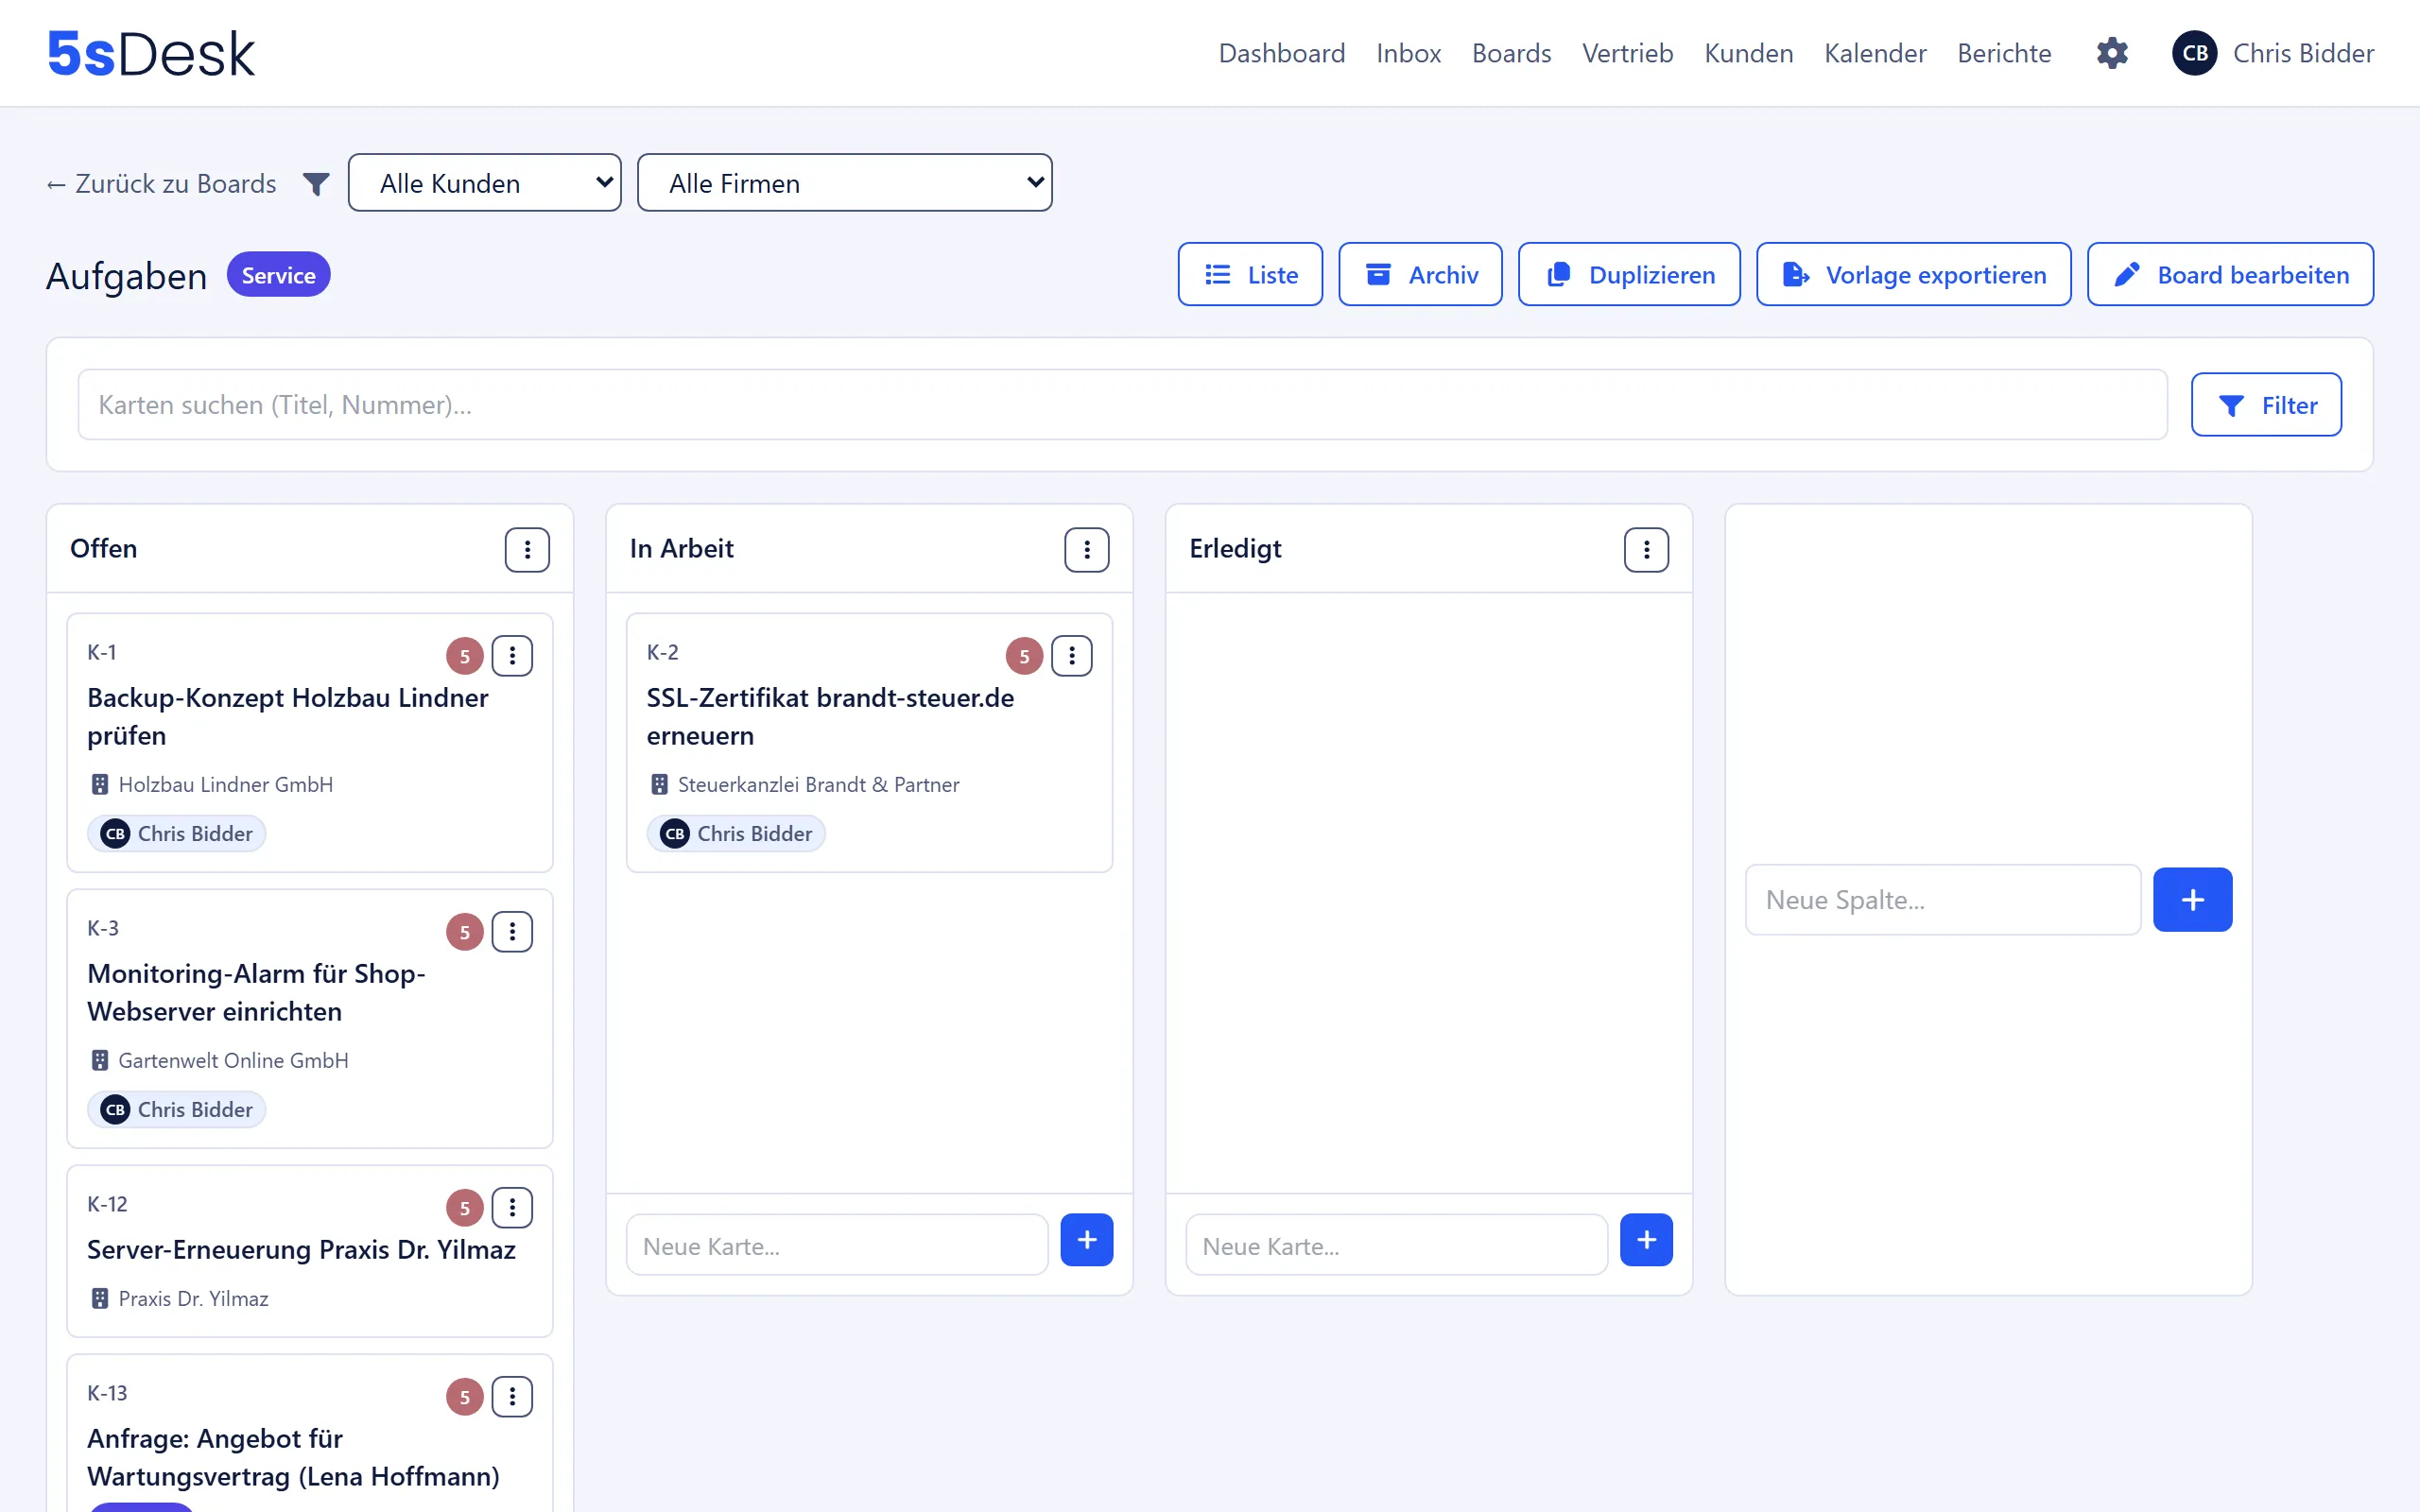Click the Duplizieren button
Viewport: 2420px width, 1512px height.
[x=1629, y=274]
